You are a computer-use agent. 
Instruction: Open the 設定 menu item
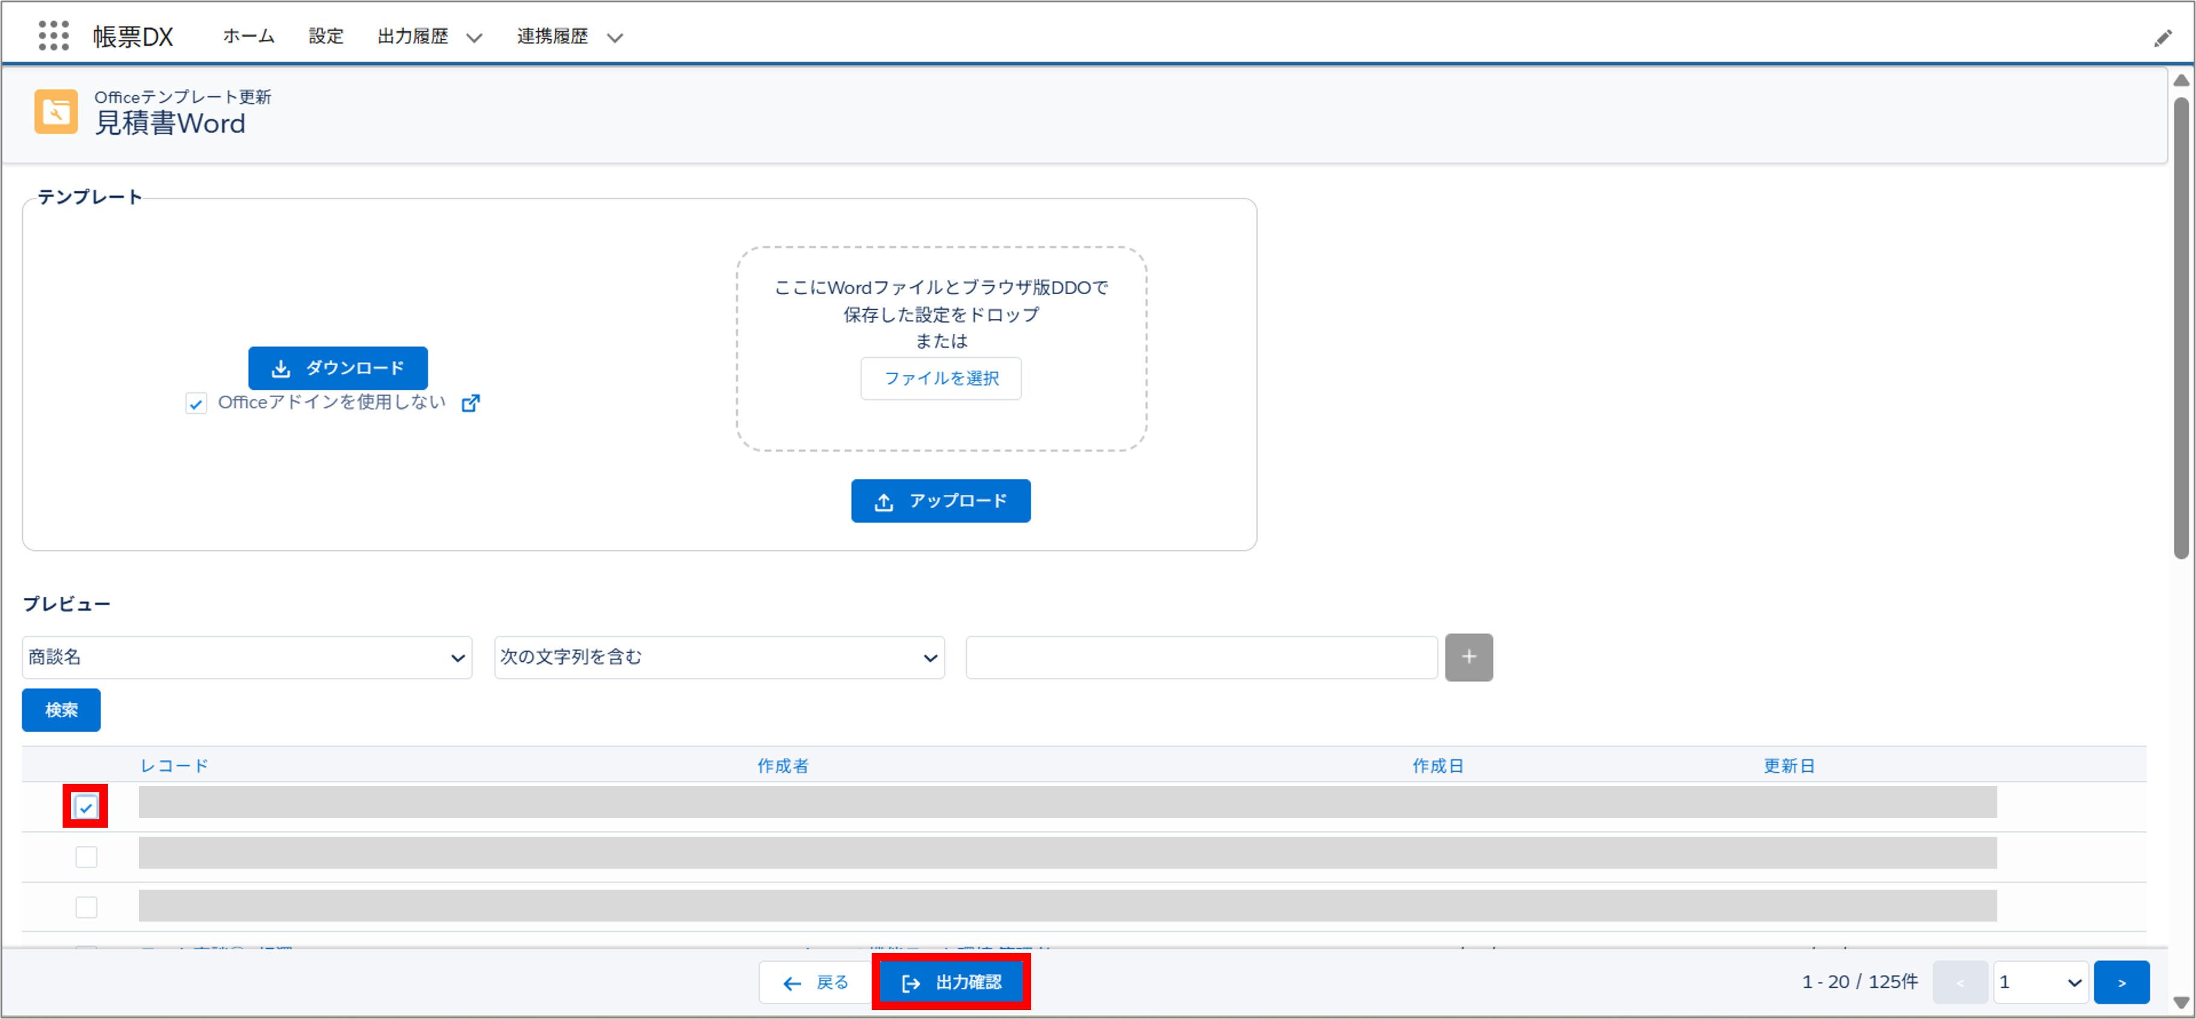pos(325,35)
